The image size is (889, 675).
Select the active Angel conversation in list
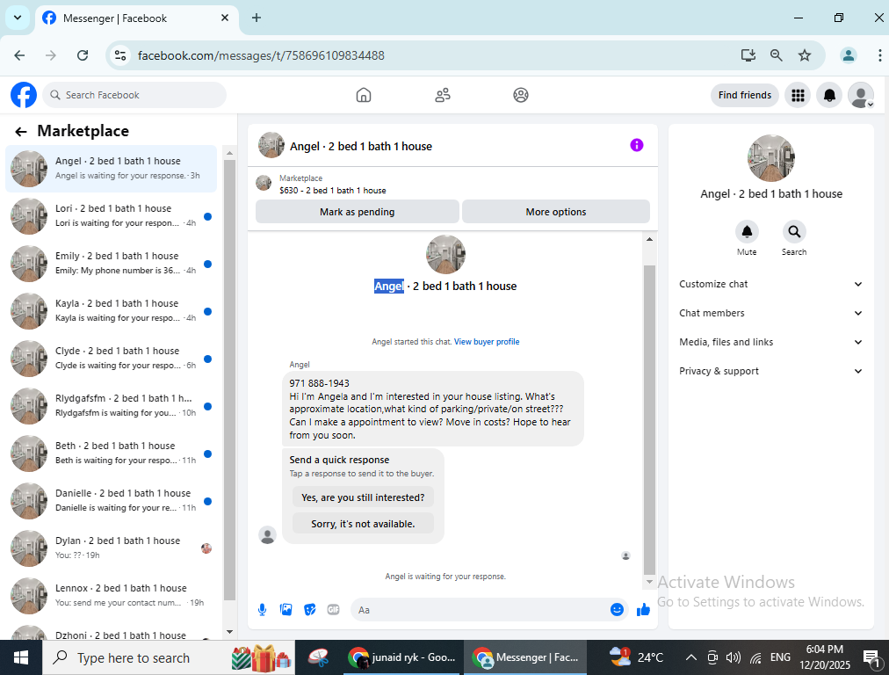coord(111,169)
